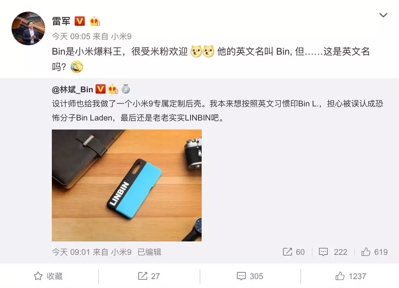Viewport: 399px width, 288px height.
Task: Click the repost icon showing 60
Action: coord(294,252)
